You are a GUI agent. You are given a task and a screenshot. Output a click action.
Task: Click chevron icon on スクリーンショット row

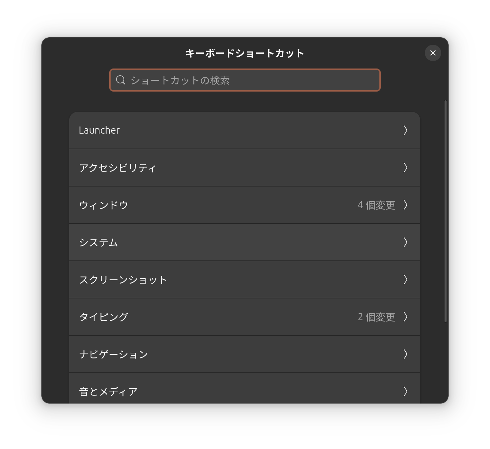click(405, 279)
